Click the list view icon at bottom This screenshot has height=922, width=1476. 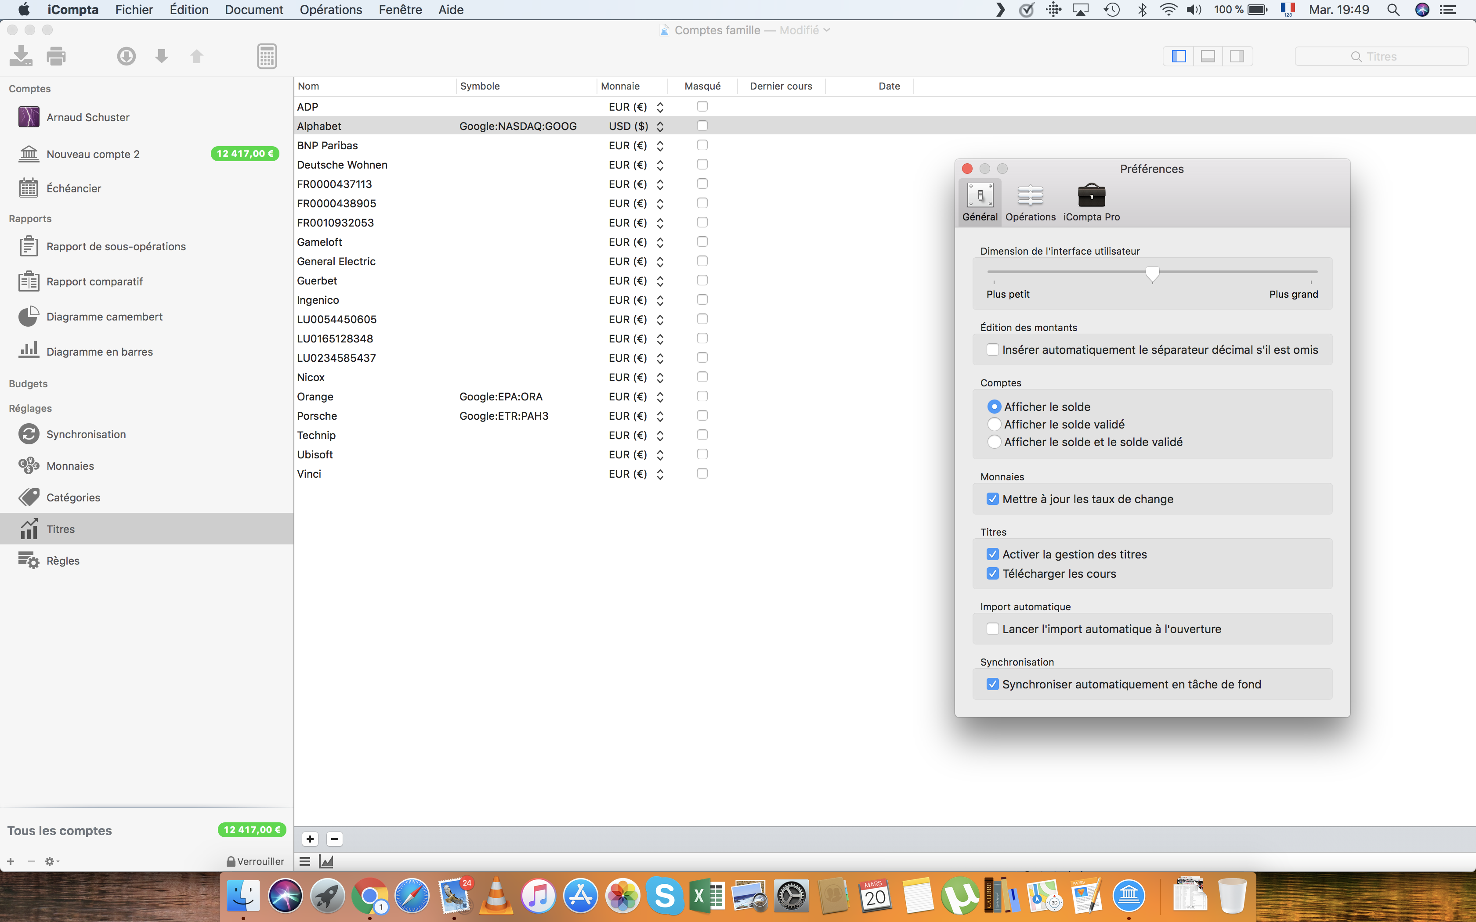305,861
